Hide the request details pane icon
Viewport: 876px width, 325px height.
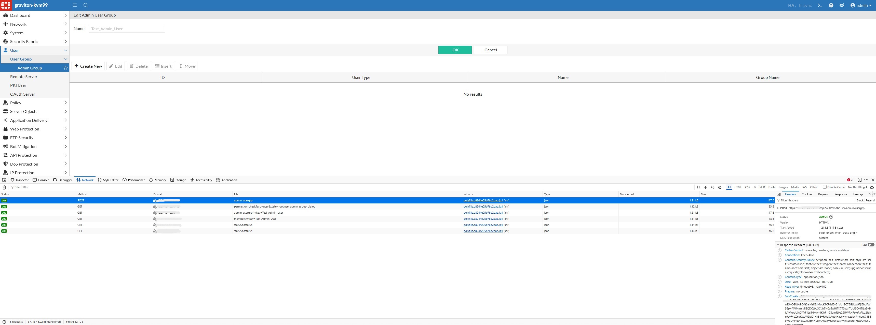(778, 194)
